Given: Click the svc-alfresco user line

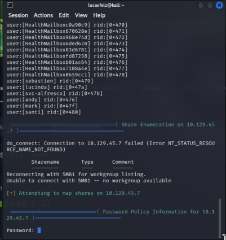Looking at the screenshot, I should (x=55, y=93).
